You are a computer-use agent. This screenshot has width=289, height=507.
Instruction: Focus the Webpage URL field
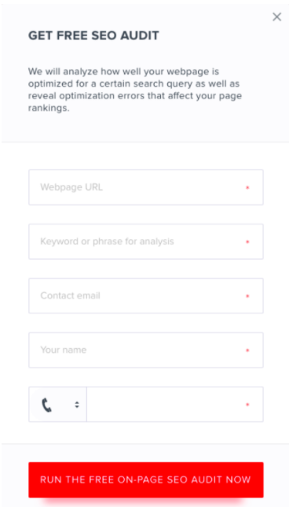146,187
